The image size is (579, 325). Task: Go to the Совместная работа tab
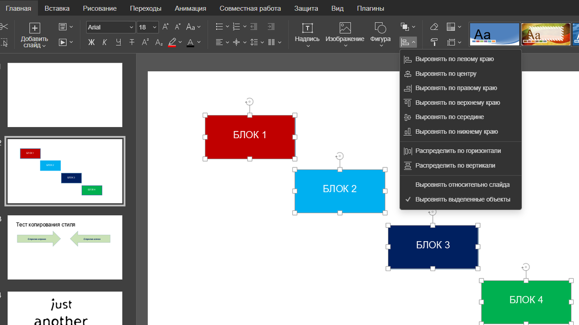(249, 8)
